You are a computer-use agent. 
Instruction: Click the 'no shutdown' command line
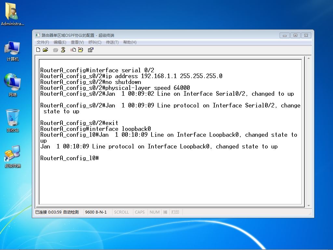tap(91, 82)
